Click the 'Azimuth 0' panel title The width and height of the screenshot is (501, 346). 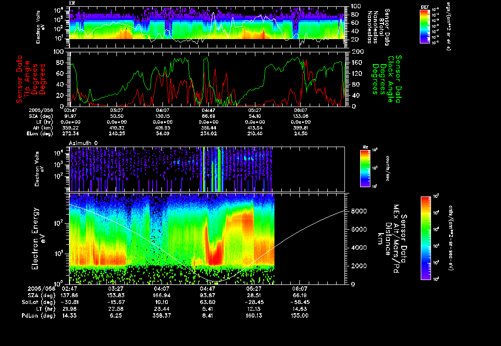pos(83,143)
